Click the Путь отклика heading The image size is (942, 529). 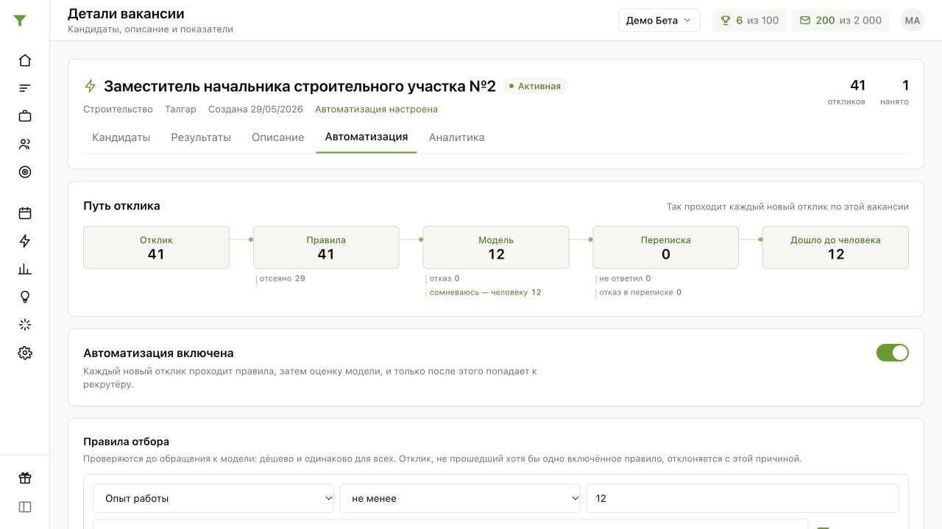coord(121,206)
